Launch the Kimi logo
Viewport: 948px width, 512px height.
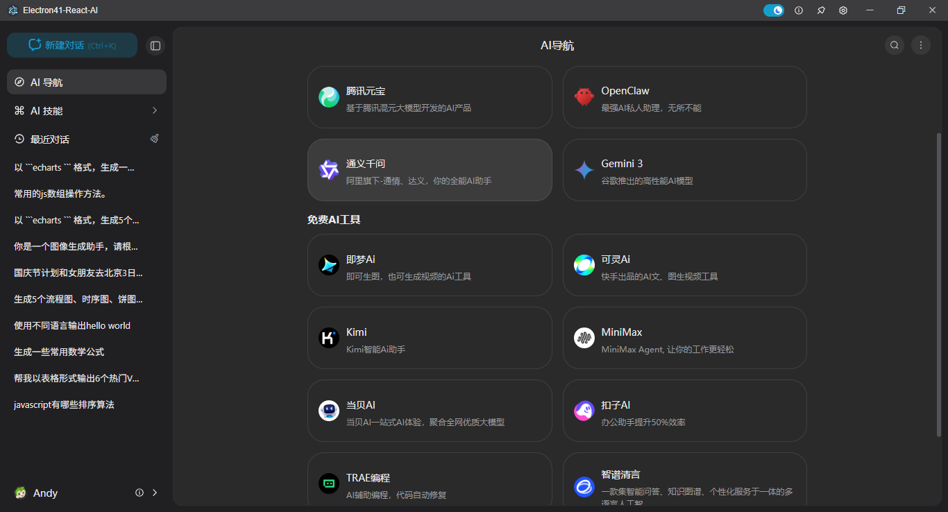[329, 338]
